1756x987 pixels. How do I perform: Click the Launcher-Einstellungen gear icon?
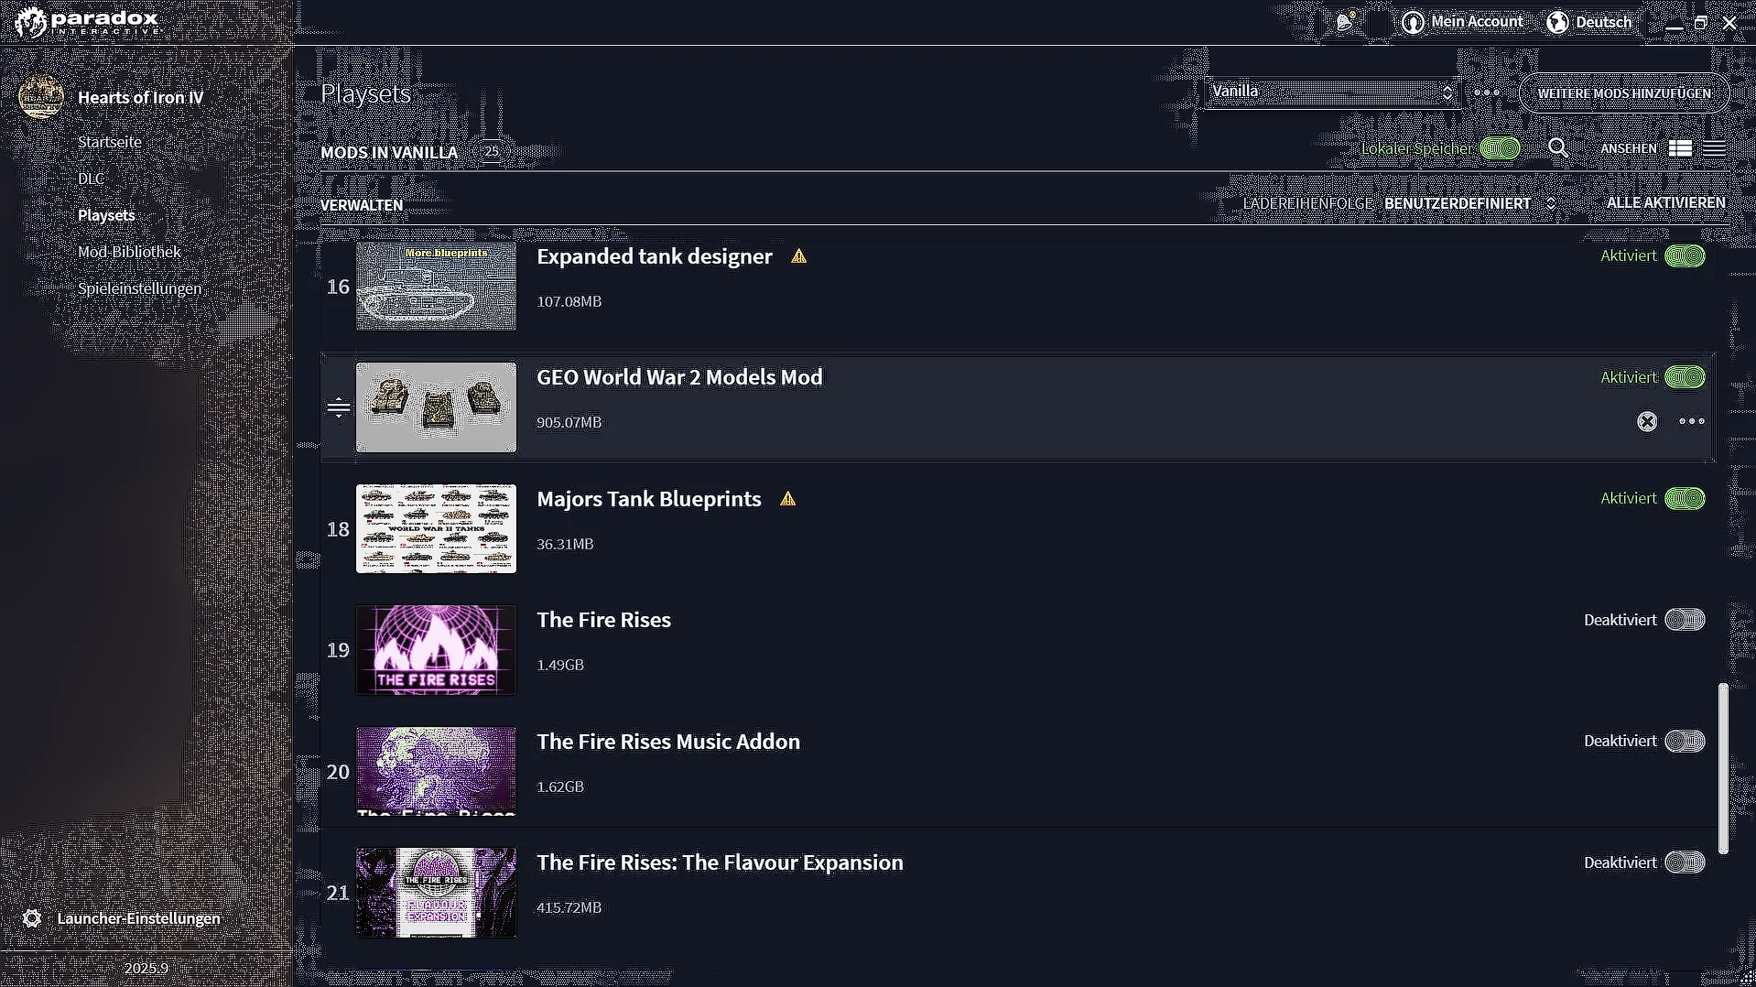coord(32,918)
